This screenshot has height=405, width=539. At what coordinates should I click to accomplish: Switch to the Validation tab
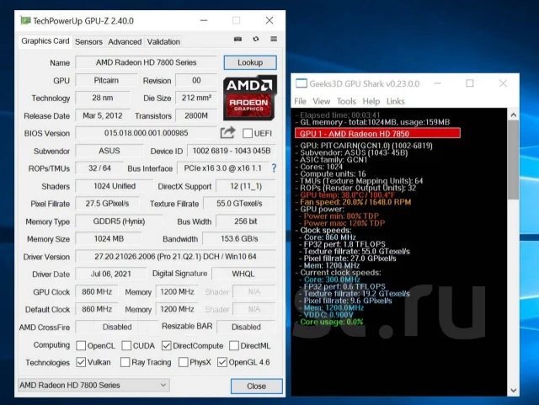coord(163,42)
